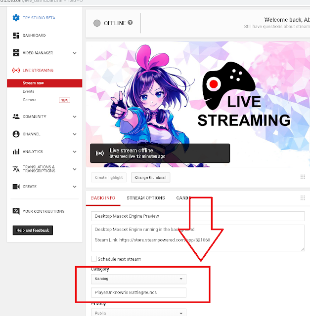This screenshot has height=316, width=310.
Task: Click the Community people icon
Action: pyautogui.click(x=16, y=117)
